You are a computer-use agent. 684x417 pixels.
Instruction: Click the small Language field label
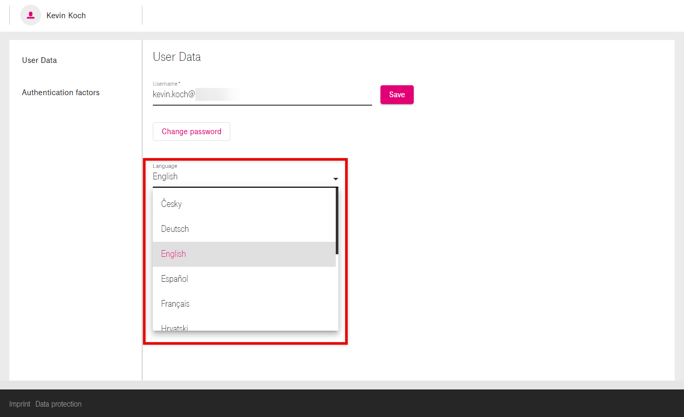[165, 166]
